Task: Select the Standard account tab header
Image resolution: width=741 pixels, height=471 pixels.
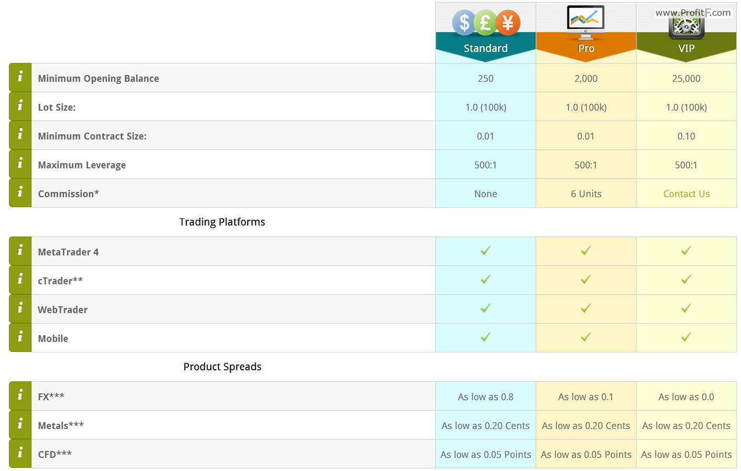Action: tap(486, 48)
